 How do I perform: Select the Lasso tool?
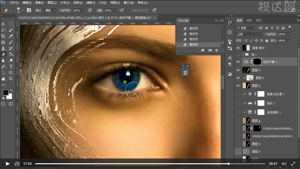(3, 30)
